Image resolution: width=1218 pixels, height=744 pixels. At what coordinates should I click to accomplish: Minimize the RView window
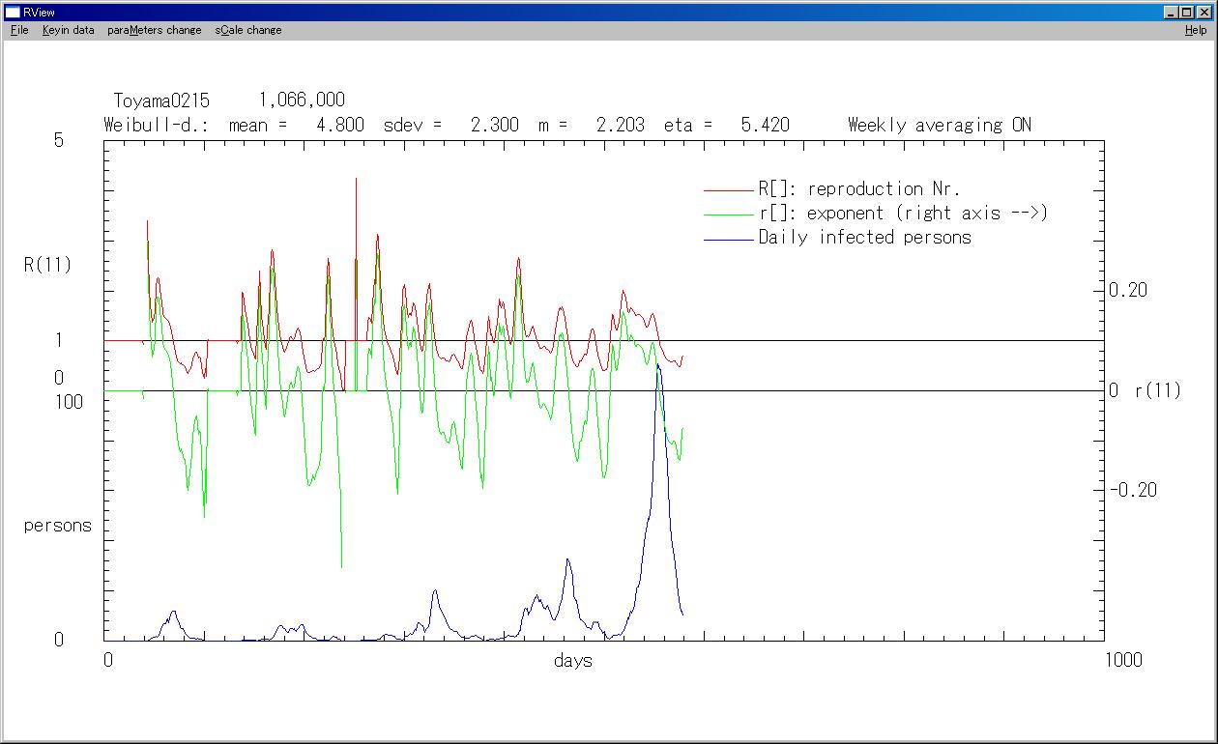(1172, 12)
